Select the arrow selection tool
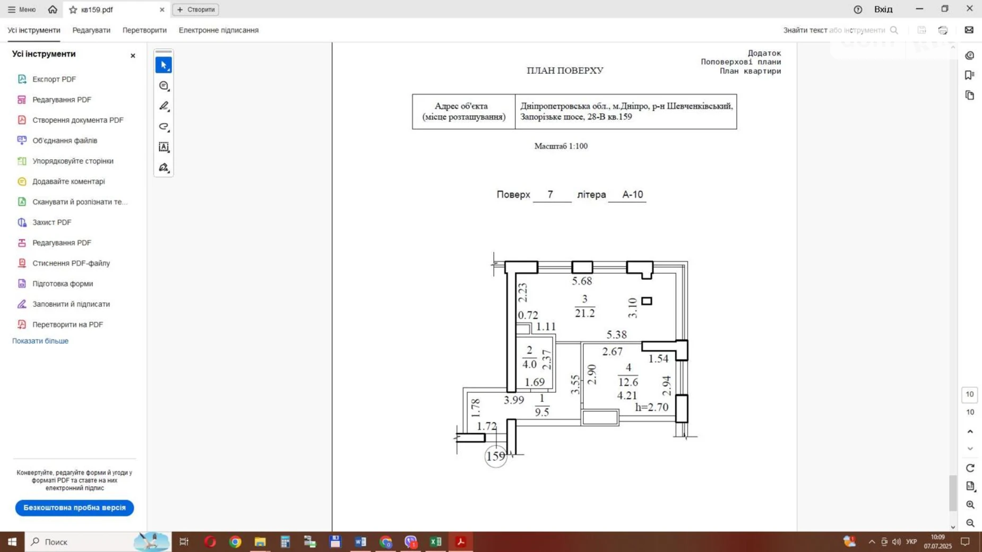Screen dimensions: 982x552 tap(163, 65)
